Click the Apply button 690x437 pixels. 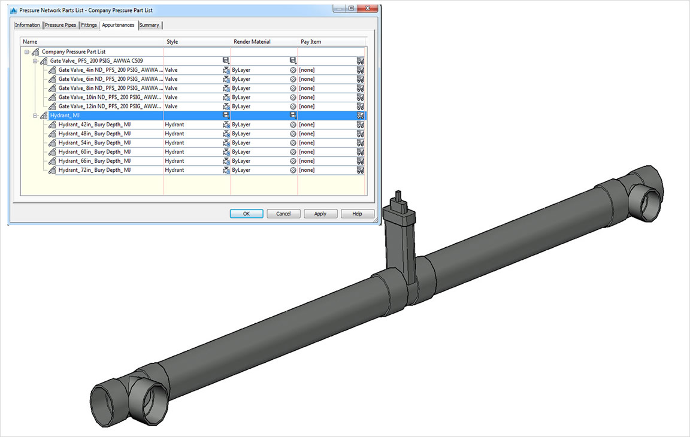(x=320, y=214)
